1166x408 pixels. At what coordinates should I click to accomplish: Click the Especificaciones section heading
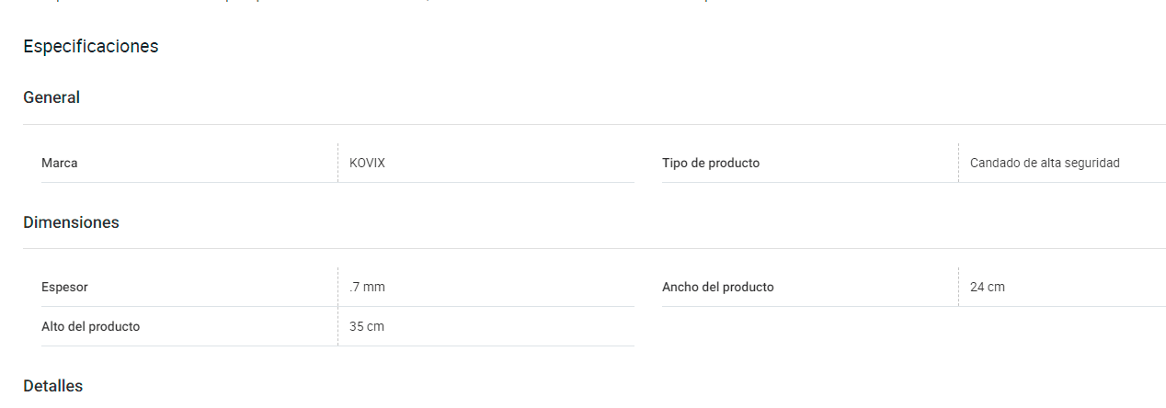pos(90,46)
